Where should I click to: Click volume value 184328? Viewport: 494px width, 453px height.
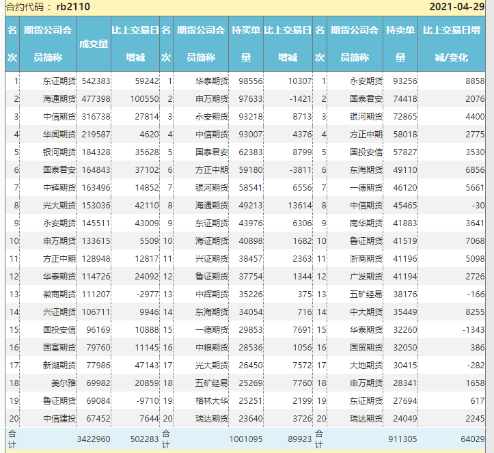click(x=96, y=152)
